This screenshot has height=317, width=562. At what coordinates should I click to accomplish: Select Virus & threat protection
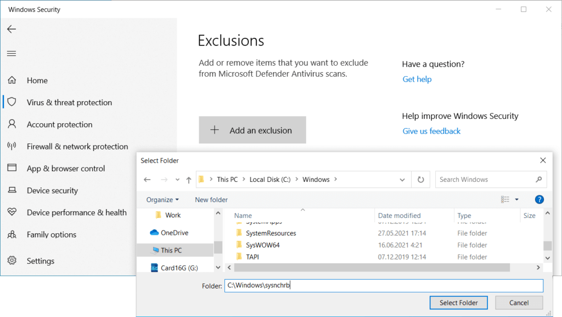(69, 102)
